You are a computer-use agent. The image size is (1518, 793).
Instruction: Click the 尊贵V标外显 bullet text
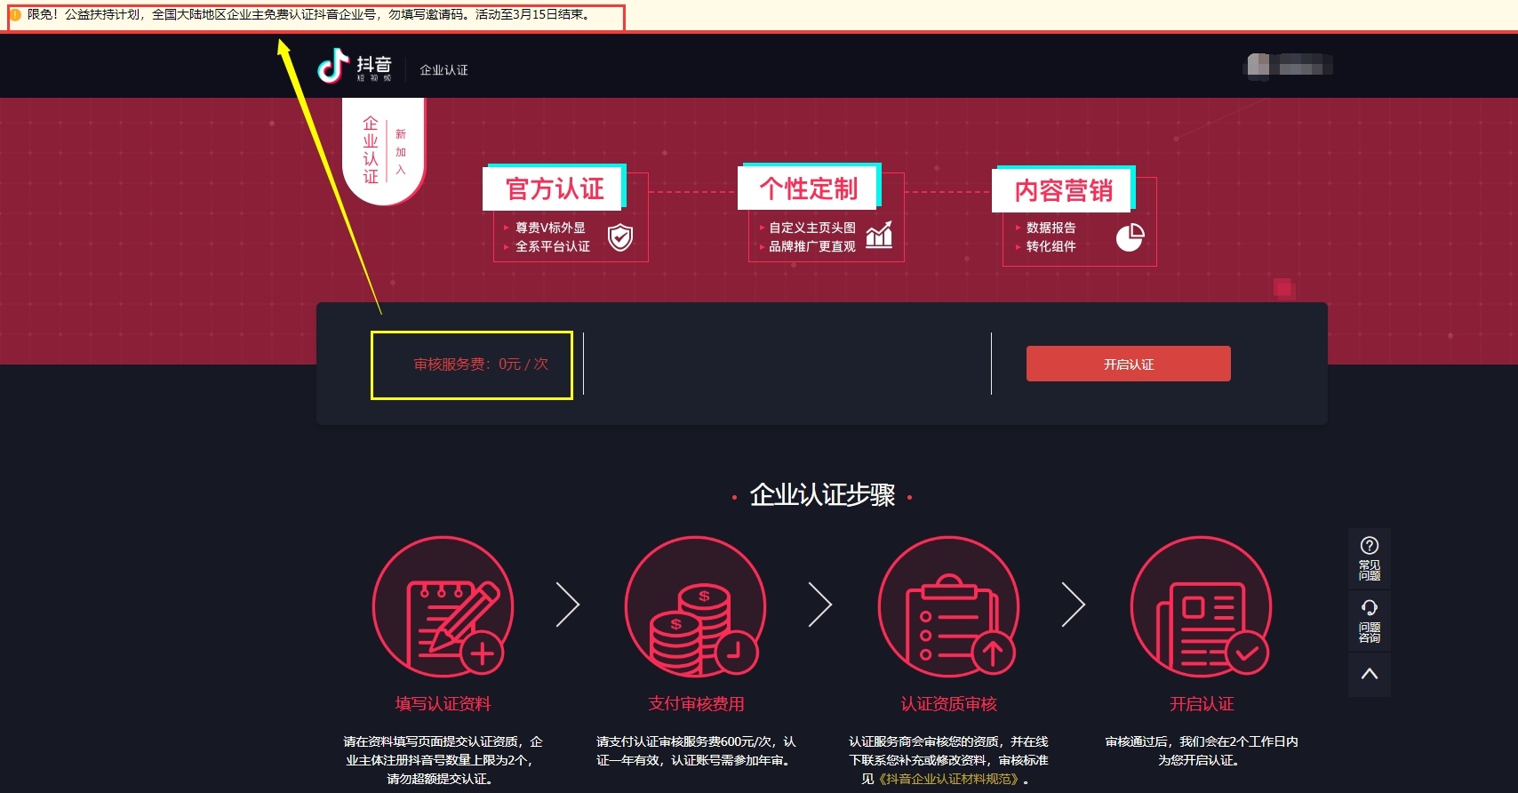pyautogui.click(x=550, y=228)
